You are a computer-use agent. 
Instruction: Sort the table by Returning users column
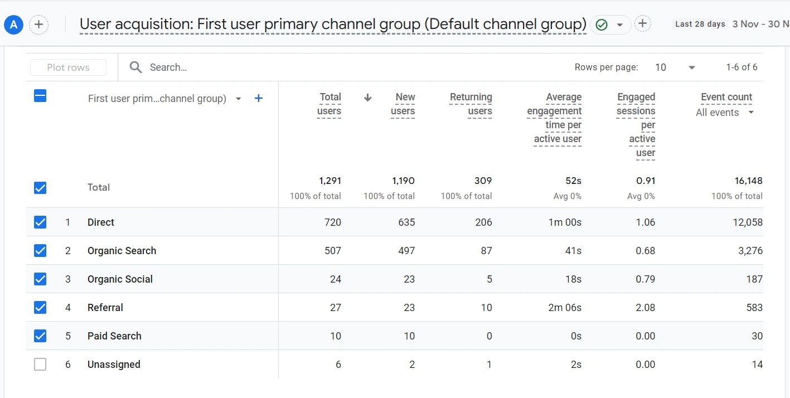pos(471,104)
